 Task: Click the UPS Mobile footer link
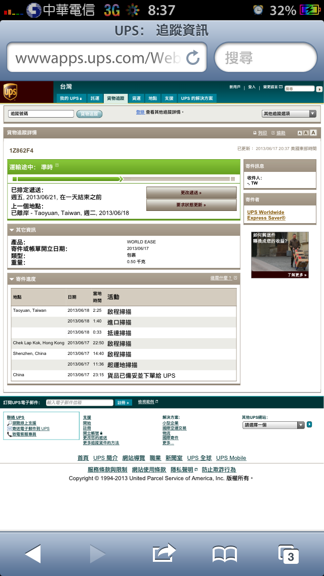(x=231, y=458)
